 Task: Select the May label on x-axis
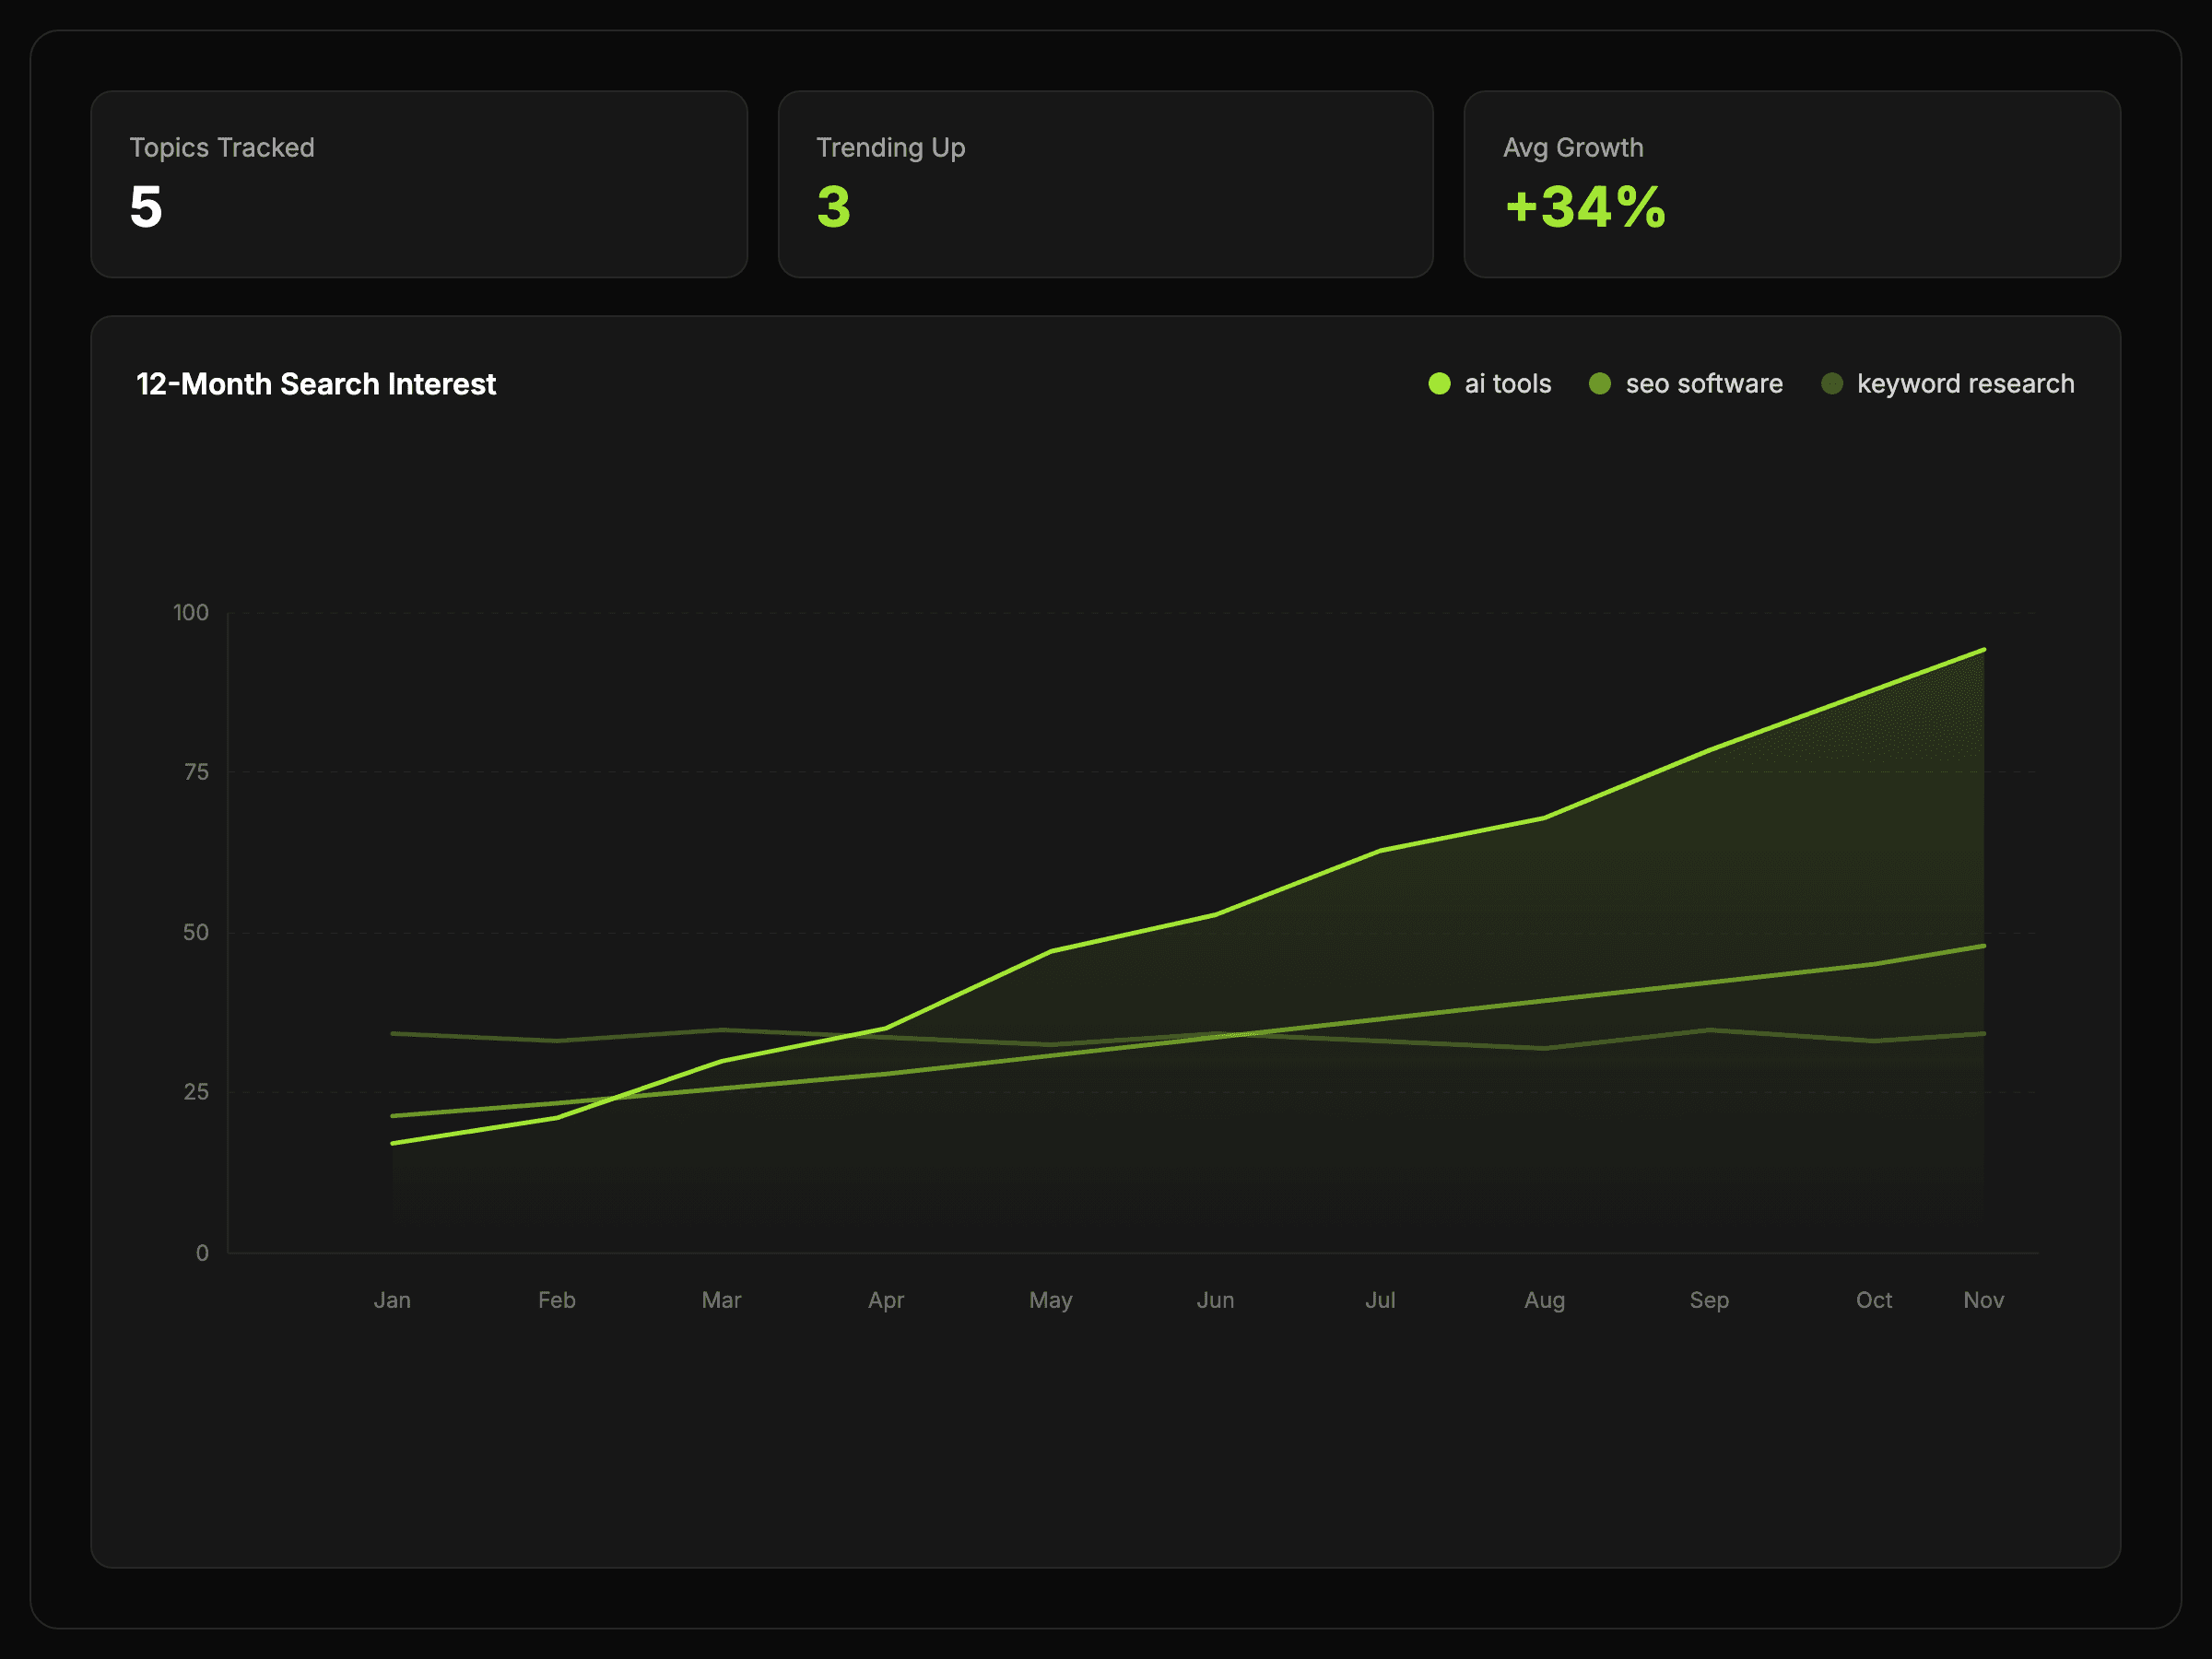1050,1300
